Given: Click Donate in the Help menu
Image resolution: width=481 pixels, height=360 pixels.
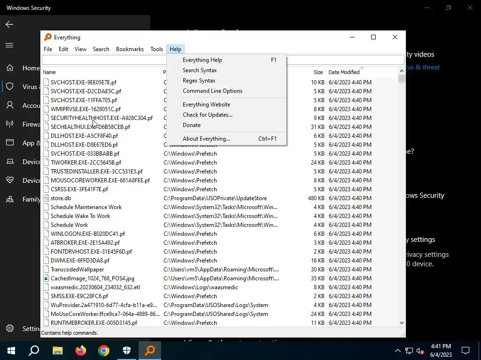Looking at the screenshot, I should pos(227,125).
